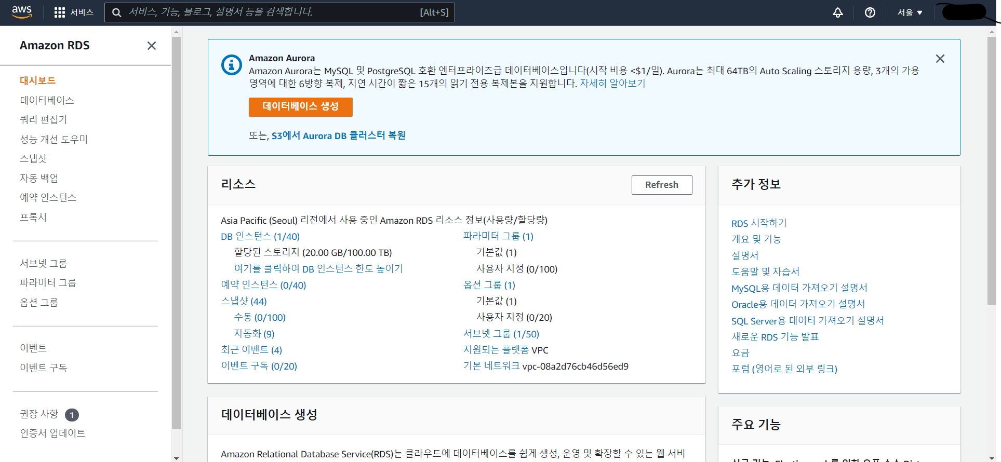Open Oracle용 데이터 가져오기 설명서 link
The width and height of the screenshot is (1001, 462).
(x=798, y=304)
